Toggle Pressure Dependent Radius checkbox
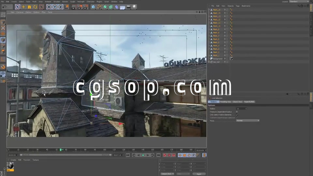Viewport: 313px width, 176px height. [237, 112]
